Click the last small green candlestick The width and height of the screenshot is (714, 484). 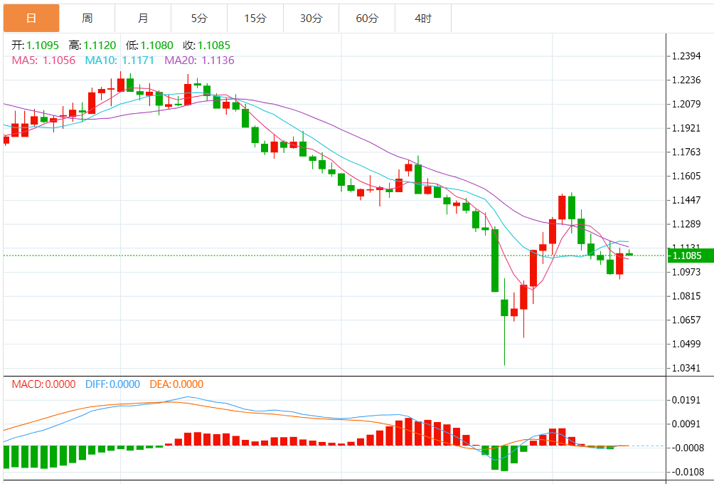coord(629,254)
